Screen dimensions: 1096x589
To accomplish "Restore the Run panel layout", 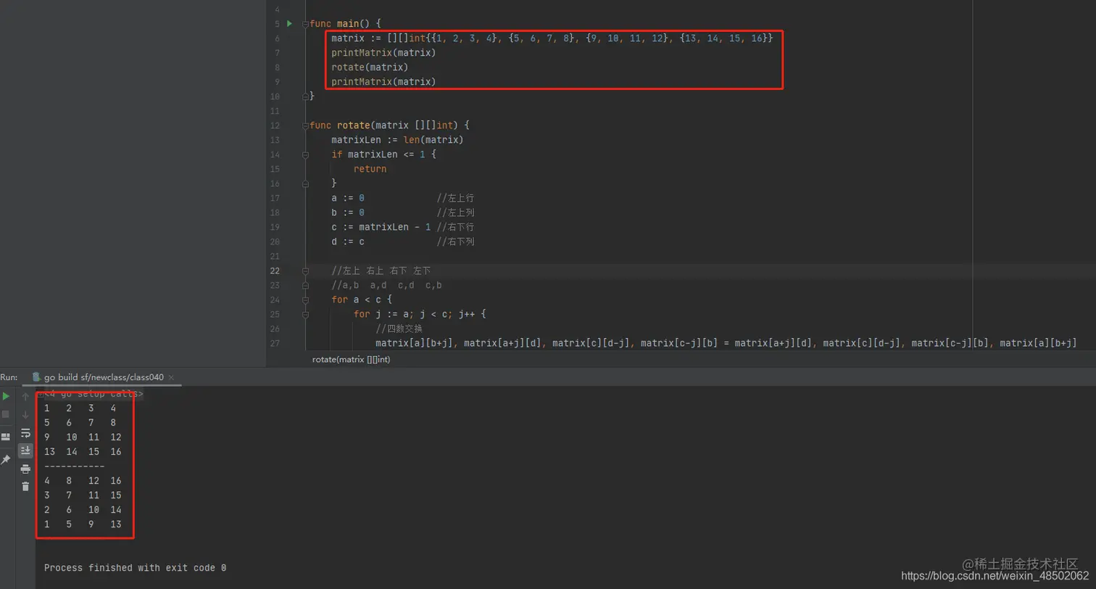I will click(x=6, y=437).
